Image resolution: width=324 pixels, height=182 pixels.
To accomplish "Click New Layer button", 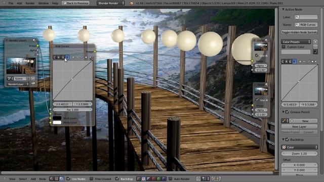I will pyautogui.click(x=299, y=126).
